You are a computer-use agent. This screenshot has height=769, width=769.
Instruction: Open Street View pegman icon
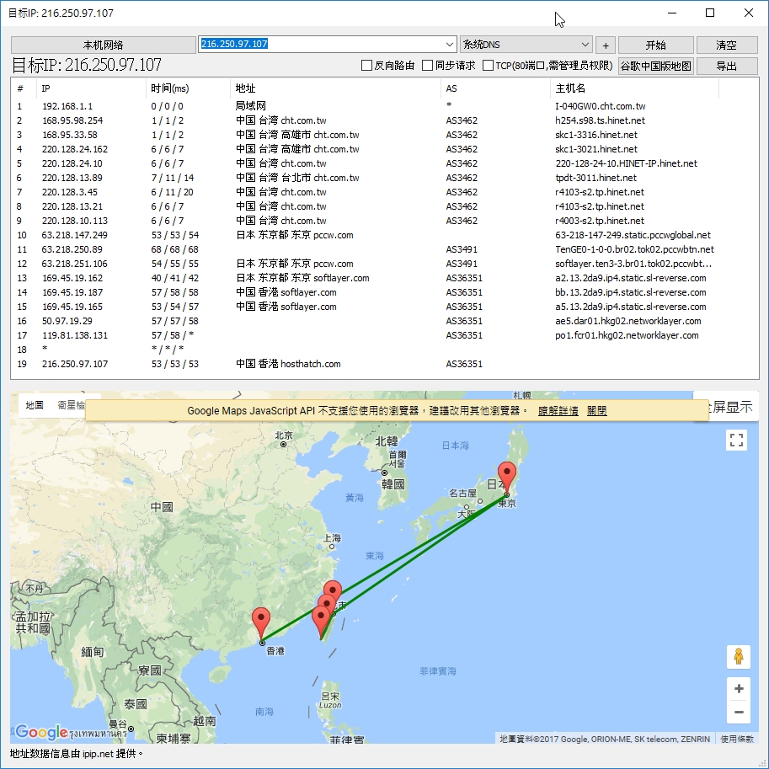738,656
